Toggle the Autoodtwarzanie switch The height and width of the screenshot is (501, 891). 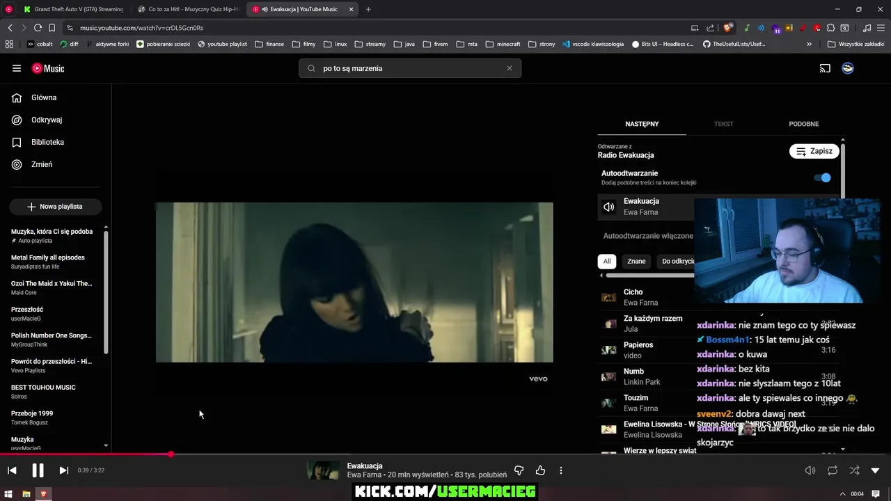(823, 177)
